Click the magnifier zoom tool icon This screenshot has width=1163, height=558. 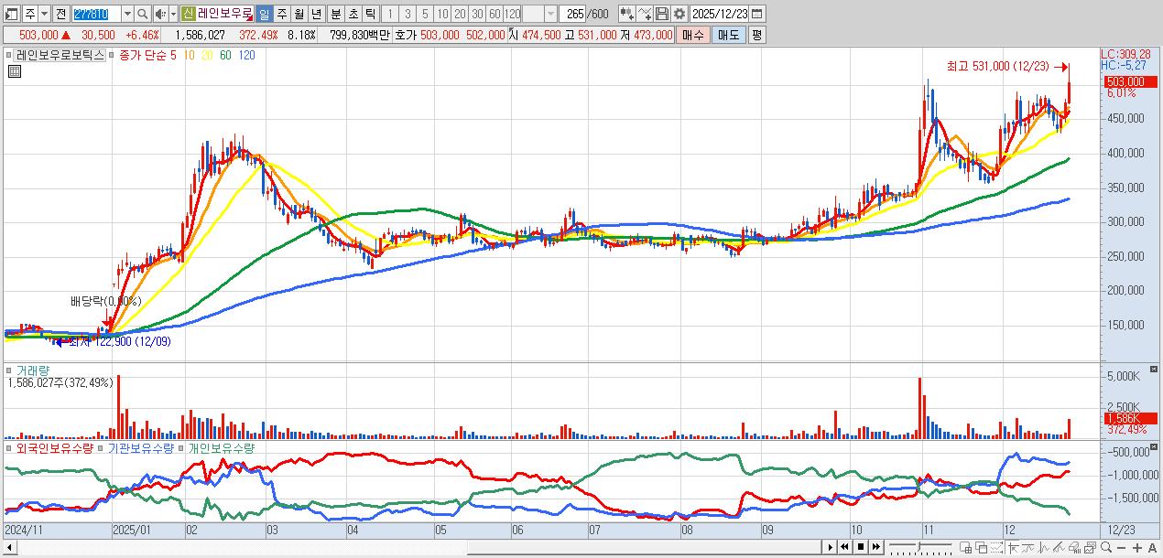coord(1106,547)
